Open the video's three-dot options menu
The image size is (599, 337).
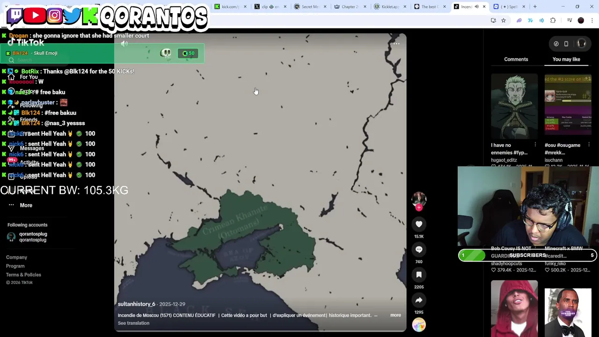[x=396, y=44]
